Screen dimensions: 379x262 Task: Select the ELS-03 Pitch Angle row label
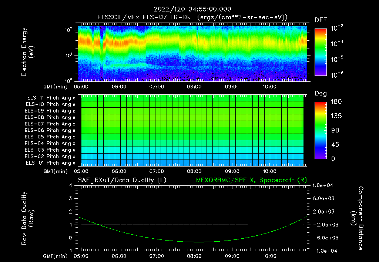click(50, 150)
